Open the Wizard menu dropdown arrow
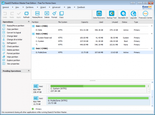The image size is (155, 115). tap(50, 7)
